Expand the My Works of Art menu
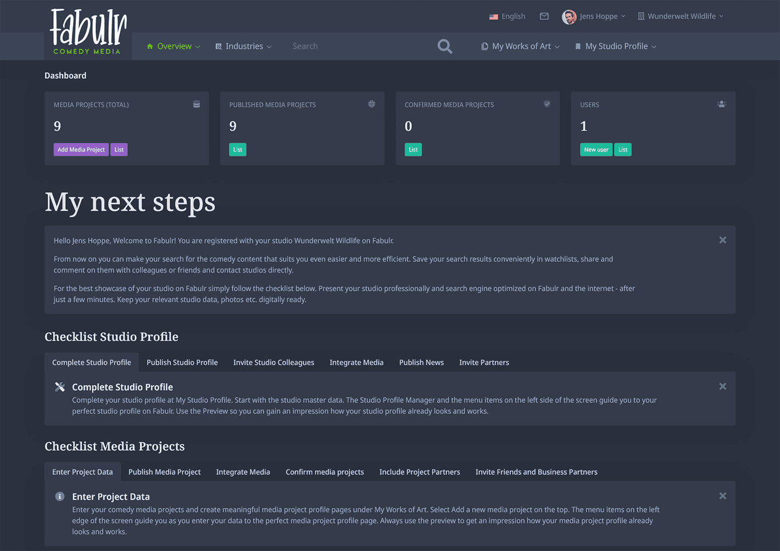Viewport: 780px width, 551px height. [520, 47]
